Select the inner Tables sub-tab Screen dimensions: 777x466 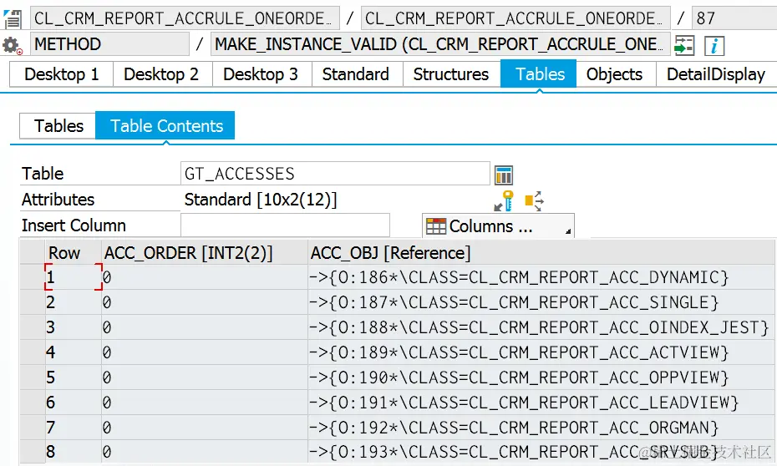58,126
